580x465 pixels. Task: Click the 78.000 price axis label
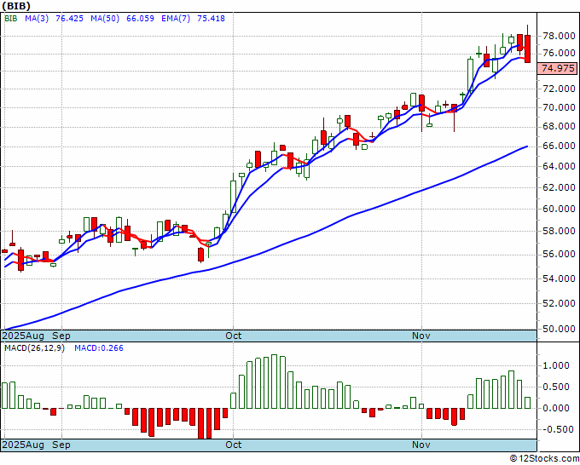[x=559, y=36]
